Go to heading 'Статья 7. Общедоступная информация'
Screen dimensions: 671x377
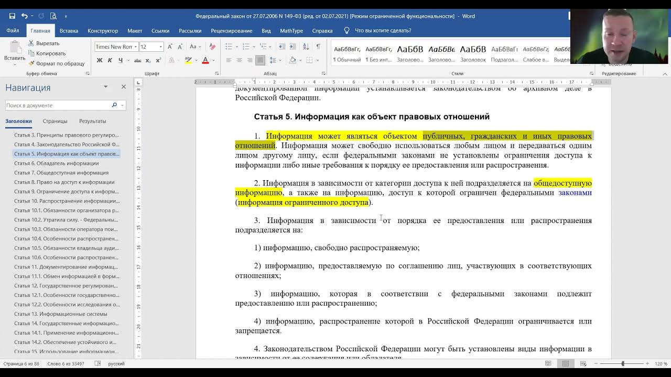click(61, 173)
